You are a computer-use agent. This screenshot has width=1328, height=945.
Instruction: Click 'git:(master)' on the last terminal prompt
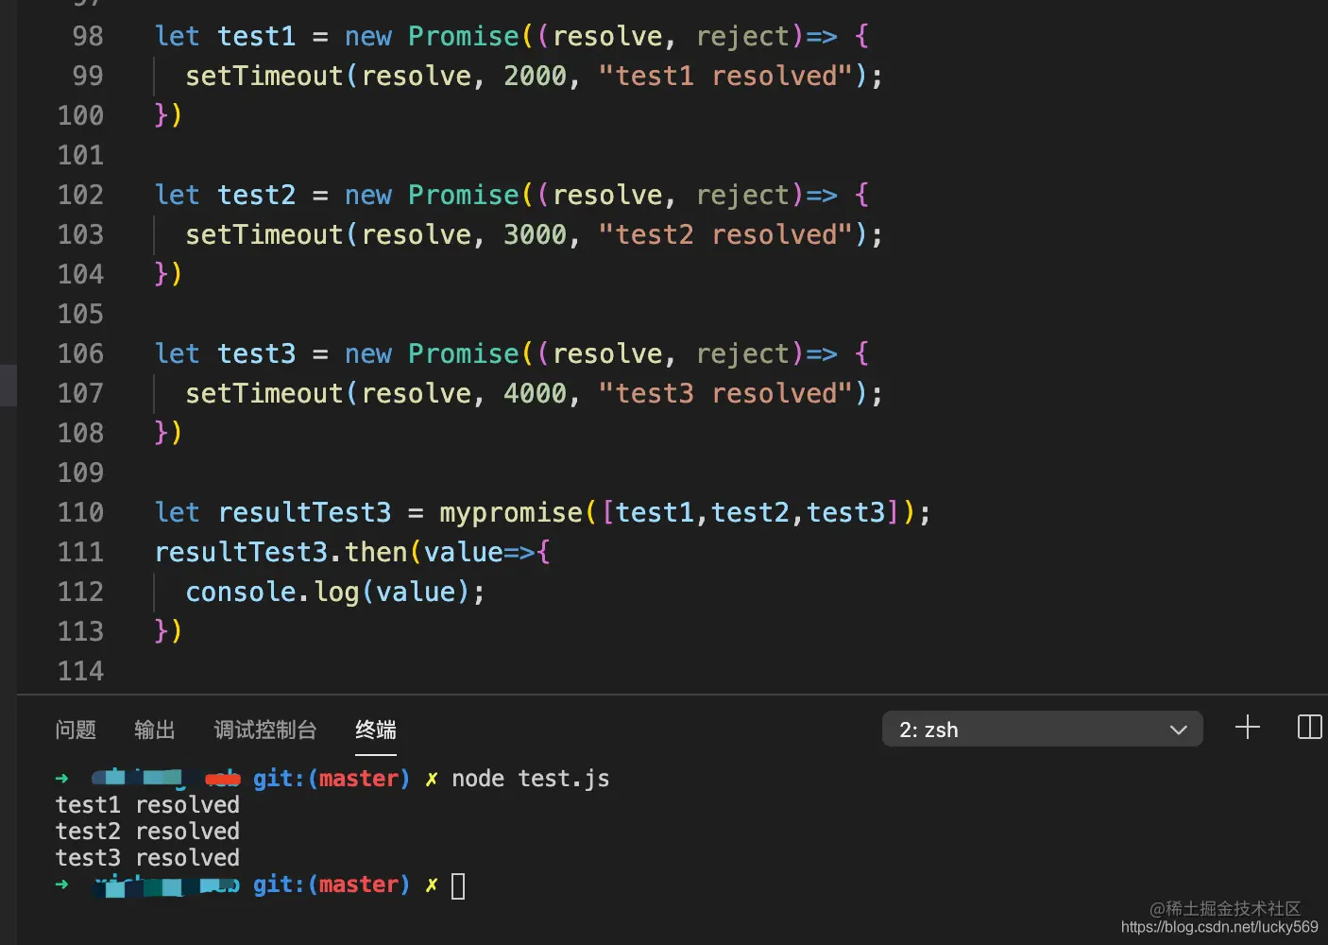(332, 885)
